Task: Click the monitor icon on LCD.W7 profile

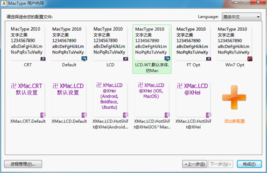Action: (x=167, y=59)
